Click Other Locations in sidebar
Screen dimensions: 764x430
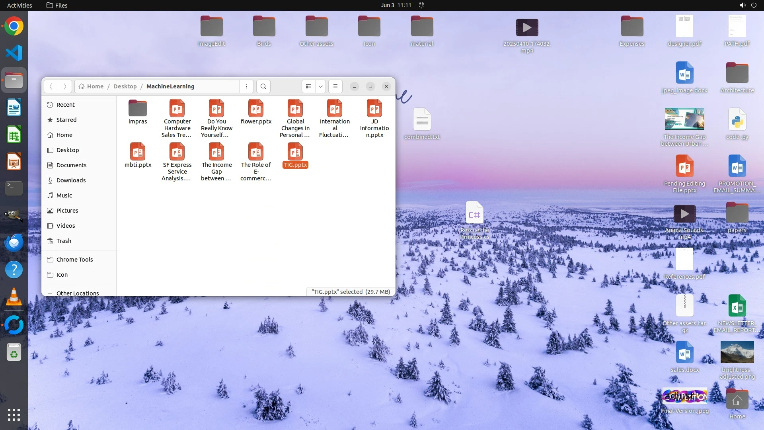pos(77,293)
